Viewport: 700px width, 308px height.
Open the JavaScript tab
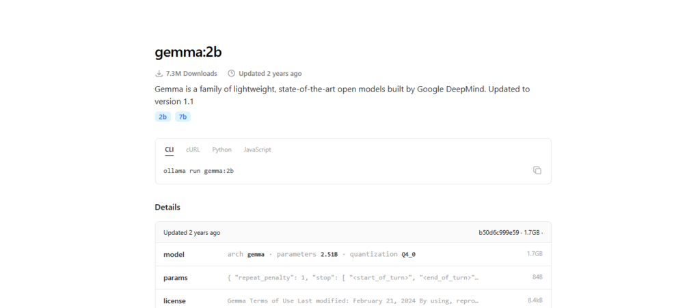257,150
